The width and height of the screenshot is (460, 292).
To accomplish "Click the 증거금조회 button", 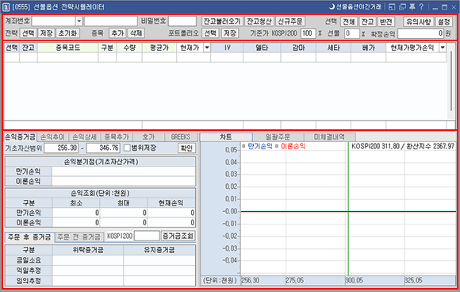I will pyautogui.click(x=178, y=236).
